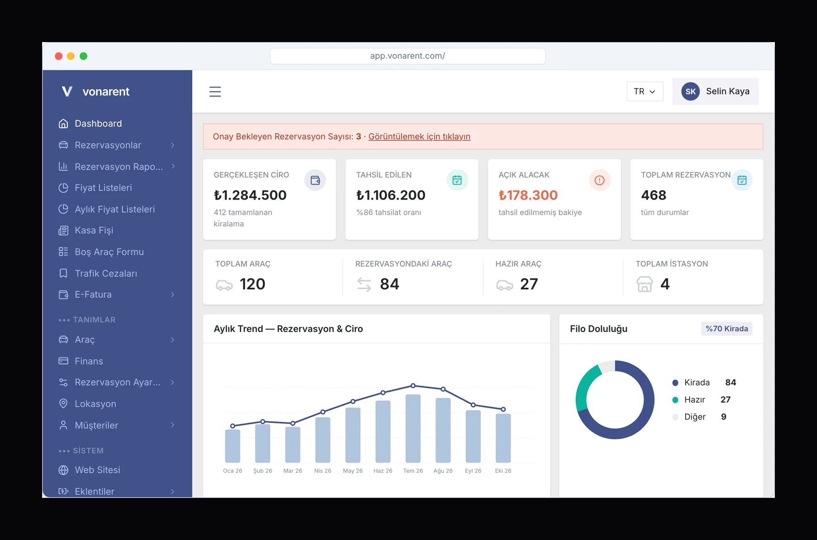Click the vonarent logo icon

pos(67,92)
